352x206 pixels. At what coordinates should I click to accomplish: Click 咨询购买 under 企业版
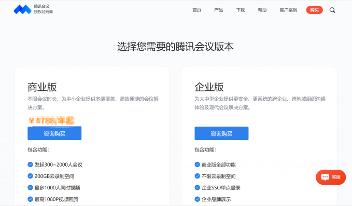(221, 133)
